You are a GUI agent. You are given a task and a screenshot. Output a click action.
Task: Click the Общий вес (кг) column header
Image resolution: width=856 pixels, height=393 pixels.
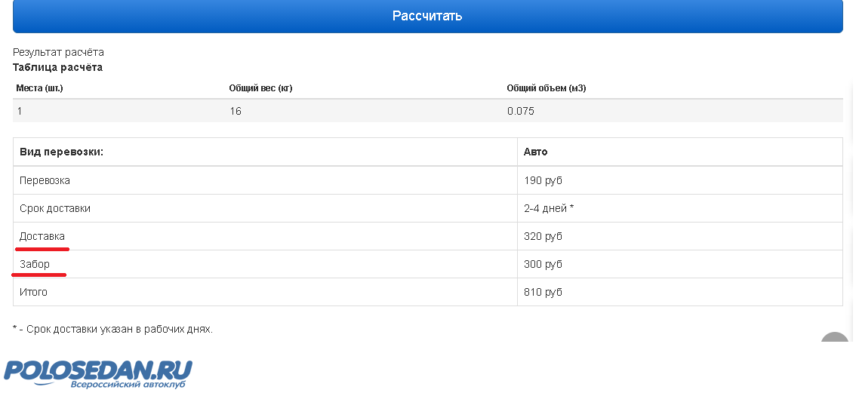coord(260,88)
